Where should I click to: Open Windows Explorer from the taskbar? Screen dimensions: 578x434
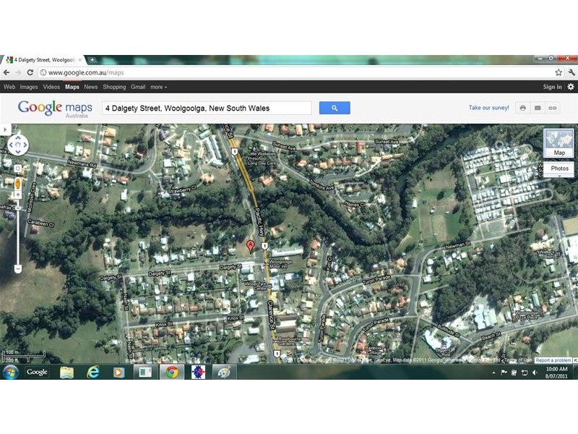pos(66,372)
